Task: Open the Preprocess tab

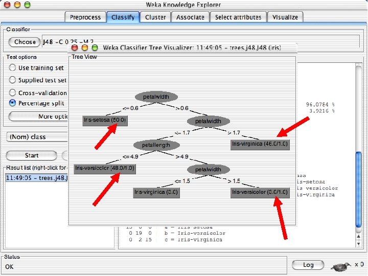Action: point(85,17)
